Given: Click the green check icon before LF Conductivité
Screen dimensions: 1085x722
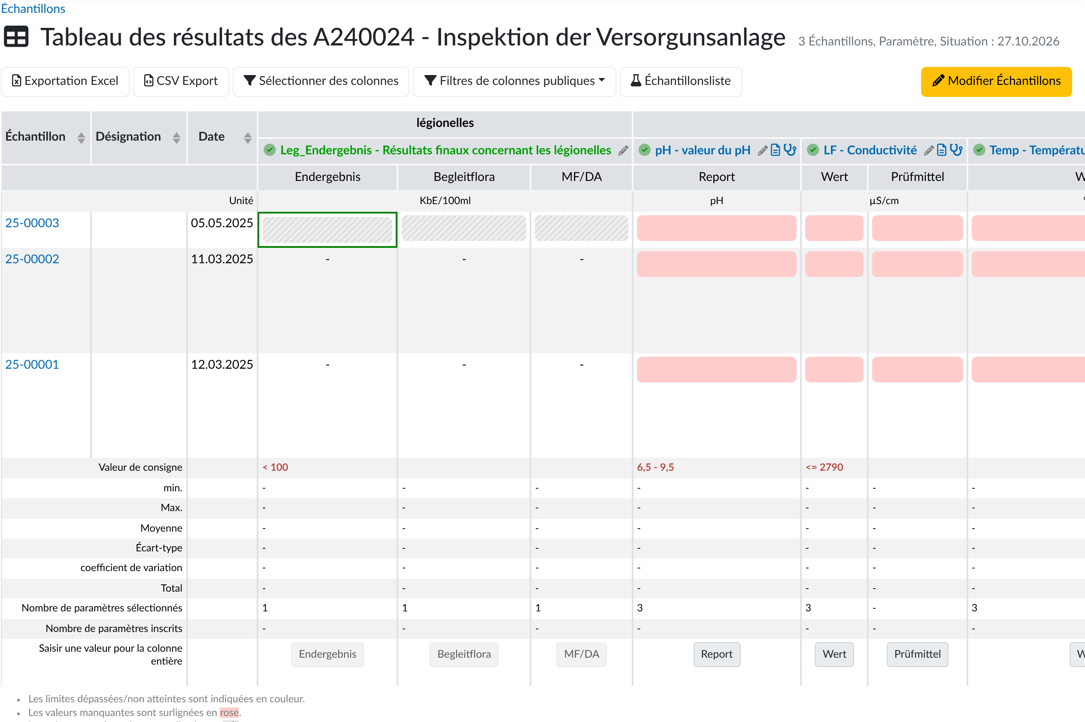Looking at the screenshot, I should click(x=813, y=150).
